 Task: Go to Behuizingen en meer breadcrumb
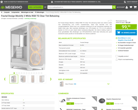coord(27,12)
